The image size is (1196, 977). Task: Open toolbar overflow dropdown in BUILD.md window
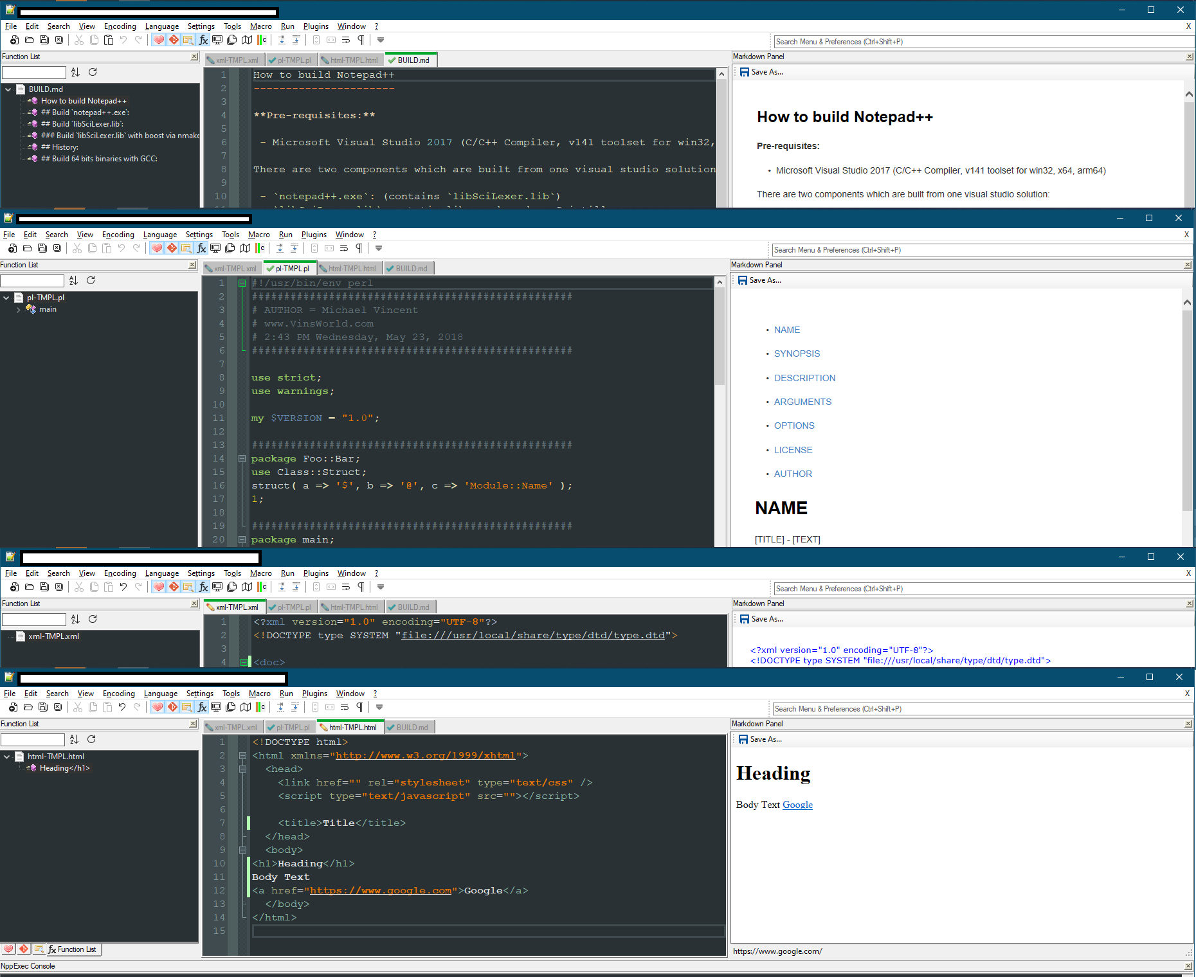381,40
